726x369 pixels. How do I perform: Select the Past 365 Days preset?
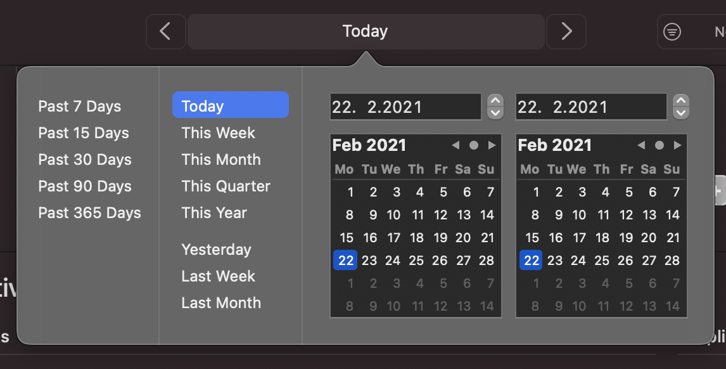pos(89,213)
